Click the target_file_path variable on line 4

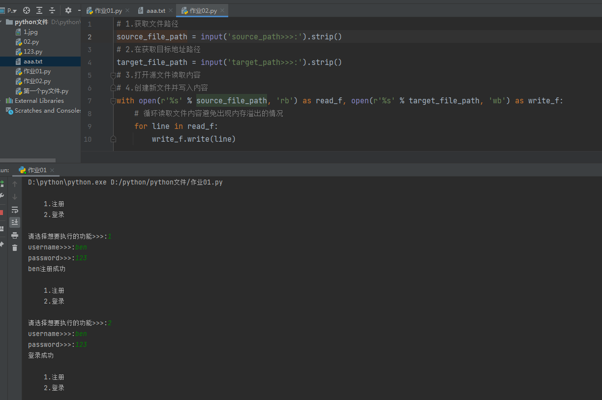pos(152,62)
